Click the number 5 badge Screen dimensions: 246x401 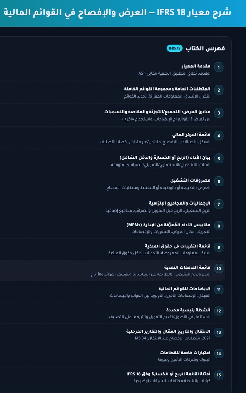tap(219, 158)
